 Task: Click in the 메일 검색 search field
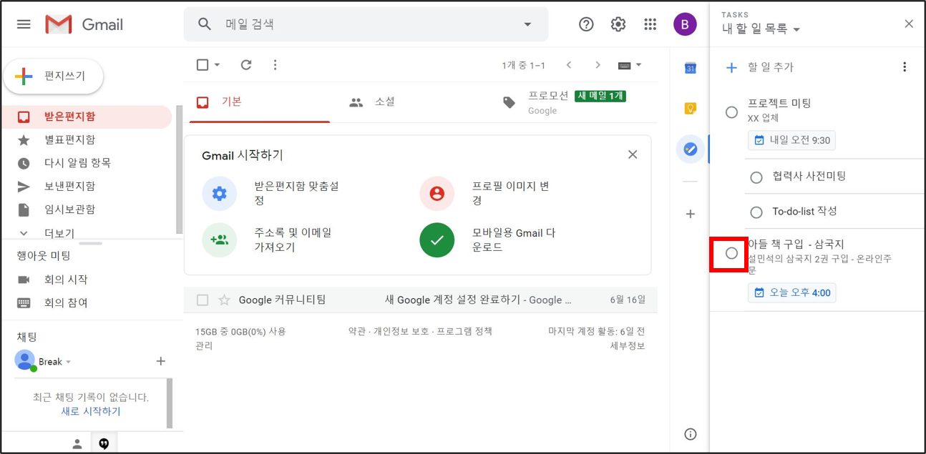[365, 24]
